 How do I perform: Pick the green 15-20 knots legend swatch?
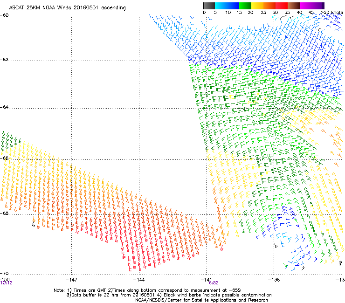point(245,6)
